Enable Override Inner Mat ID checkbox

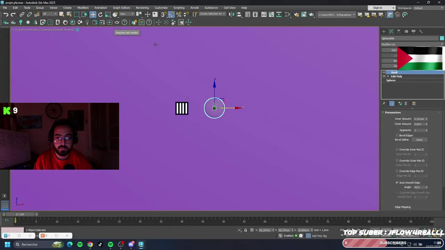[397, 150]
